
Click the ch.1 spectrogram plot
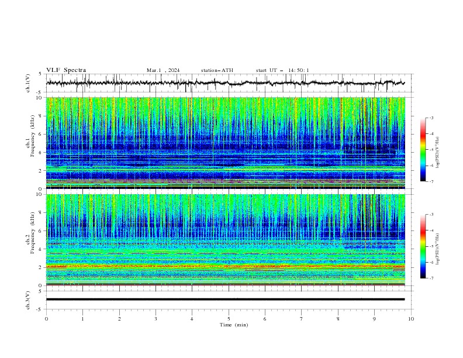click(x=226, y=143)
